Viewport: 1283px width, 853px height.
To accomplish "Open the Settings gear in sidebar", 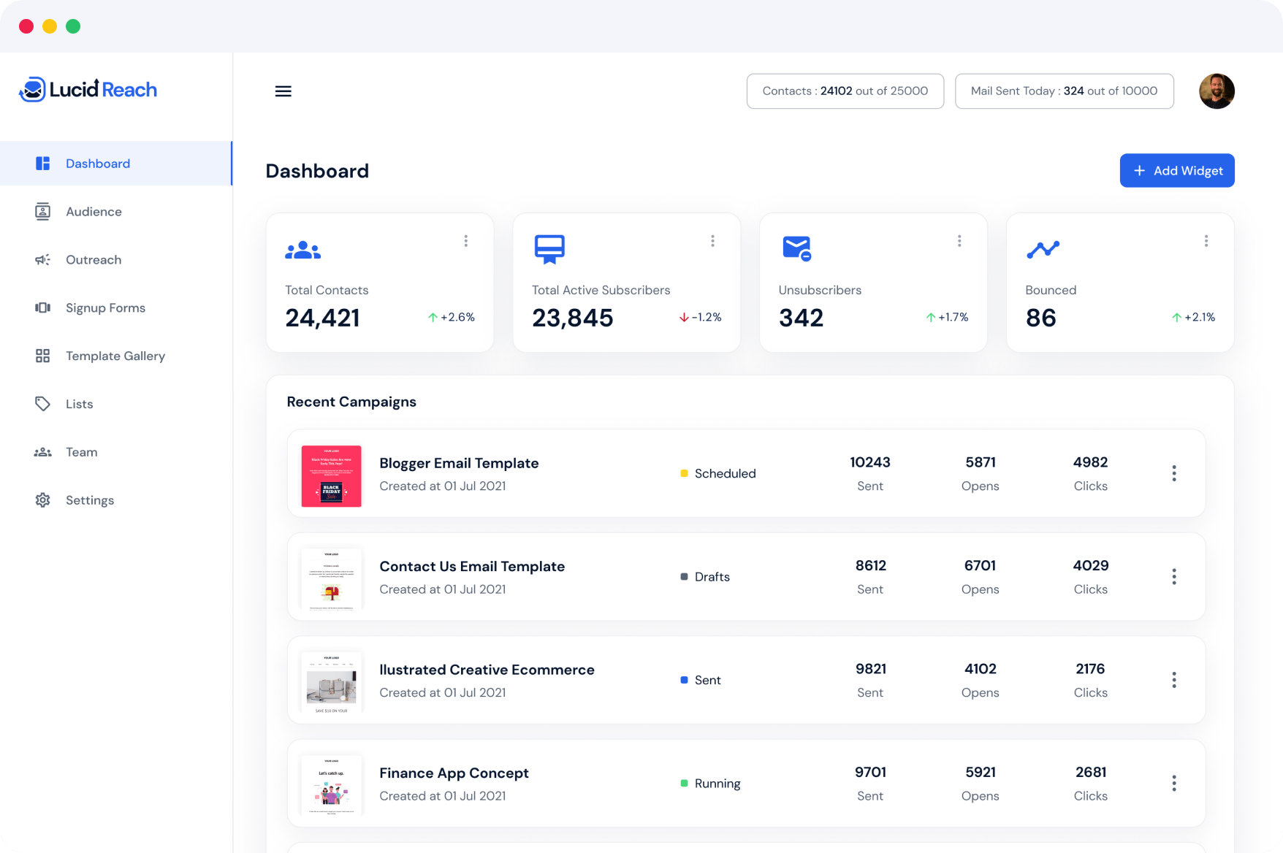I will tap(43, 500).
